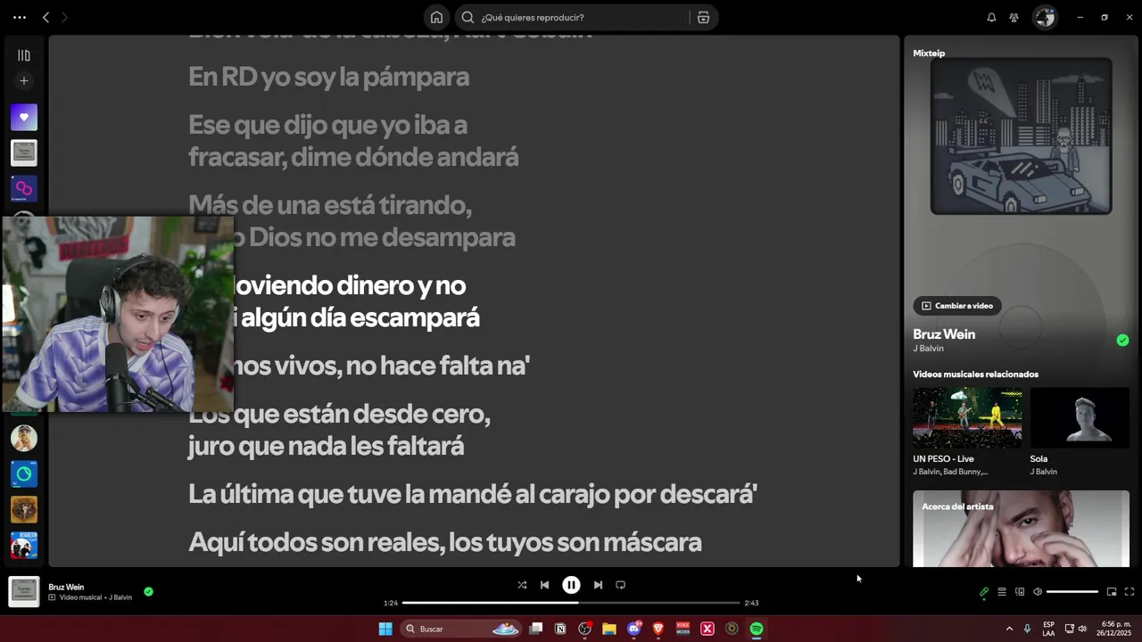Image resolution: width=1142 pixels, height=642 pixels.
Task: Open J Balvin artist link under Bruz Wein in right panel
Action: pos(926,349)
